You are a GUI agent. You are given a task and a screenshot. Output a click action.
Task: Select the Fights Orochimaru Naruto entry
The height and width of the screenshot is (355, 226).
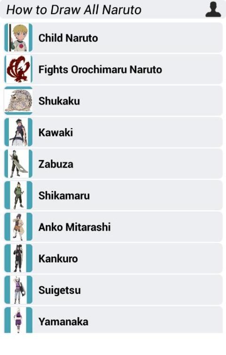113,69
